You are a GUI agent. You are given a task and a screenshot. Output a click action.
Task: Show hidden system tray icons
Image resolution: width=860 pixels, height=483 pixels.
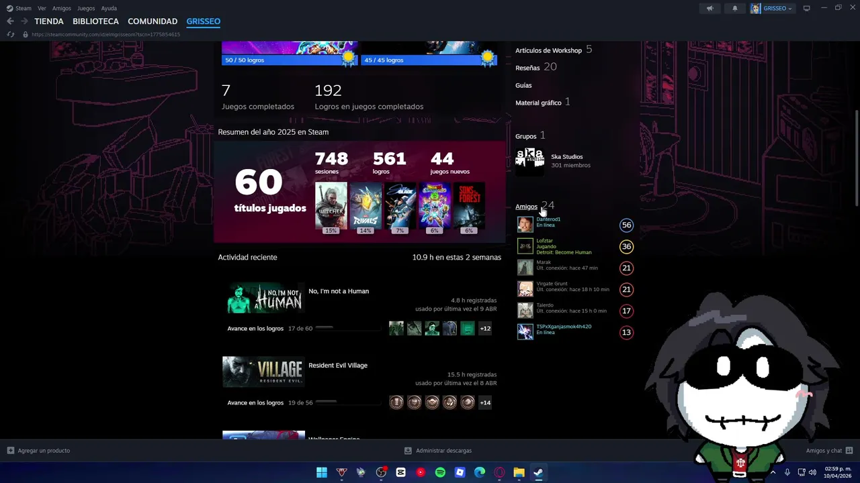(773, 472)
